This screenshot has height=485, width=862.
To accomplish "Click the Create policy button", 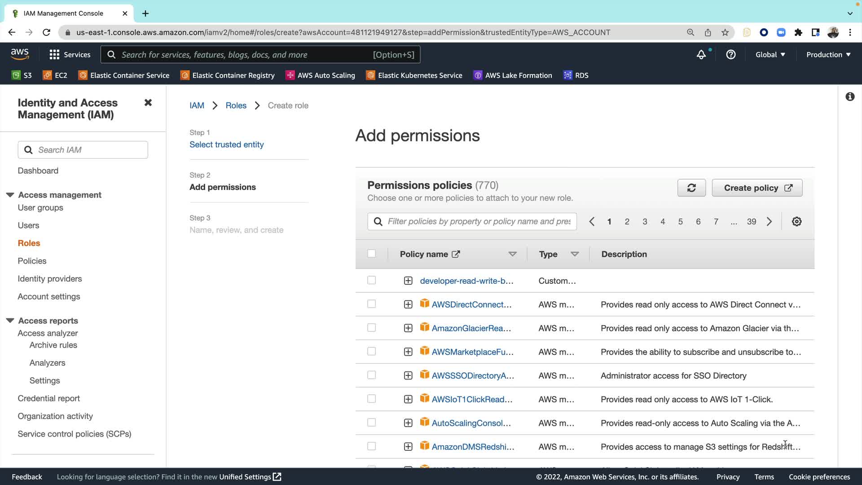I will [757, 188].
